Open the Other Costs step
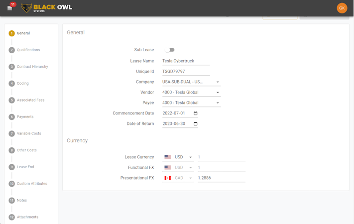This screenshot has height=224, width=354. click(27, 150)
